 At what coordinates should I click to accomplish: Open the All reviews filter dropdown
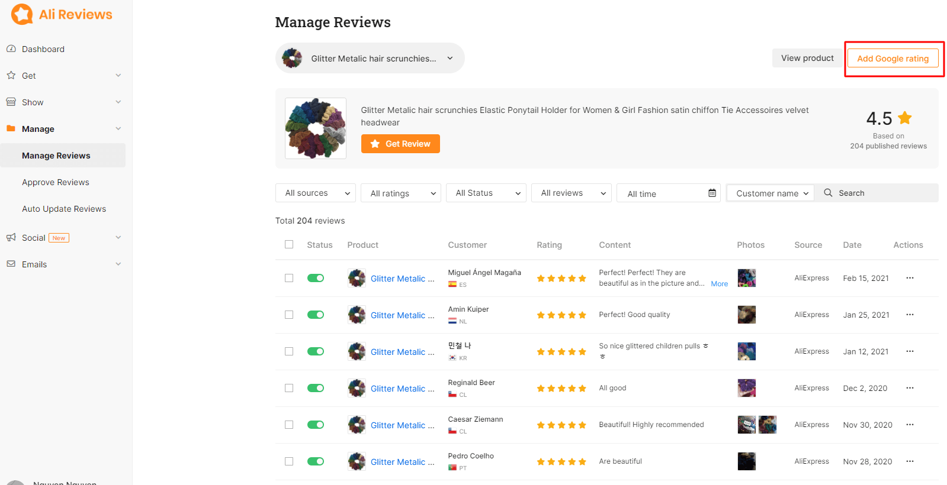(x=572, y=193)
